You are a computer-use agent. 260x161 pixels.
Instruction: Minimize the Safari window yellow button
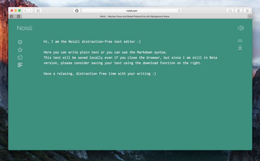pyautogui.click(x=15, y=10)
